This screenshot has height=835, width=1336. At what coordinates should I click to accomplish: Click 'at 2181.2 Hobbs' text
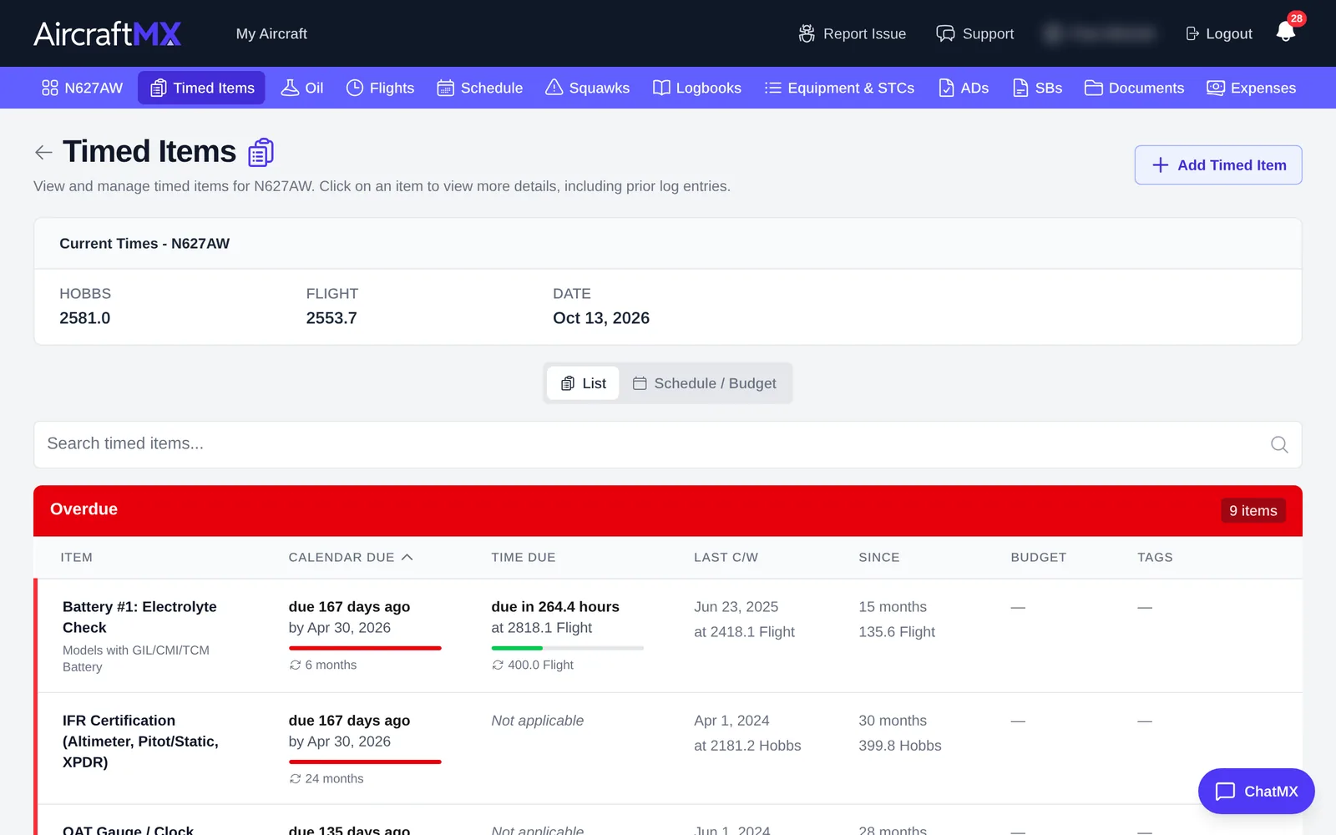click(x=747, y=746)
